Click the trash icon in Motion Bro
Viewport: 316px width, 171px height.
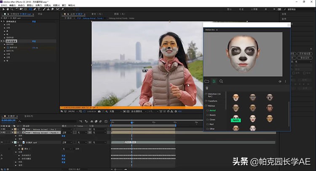(x=207, y=88)
